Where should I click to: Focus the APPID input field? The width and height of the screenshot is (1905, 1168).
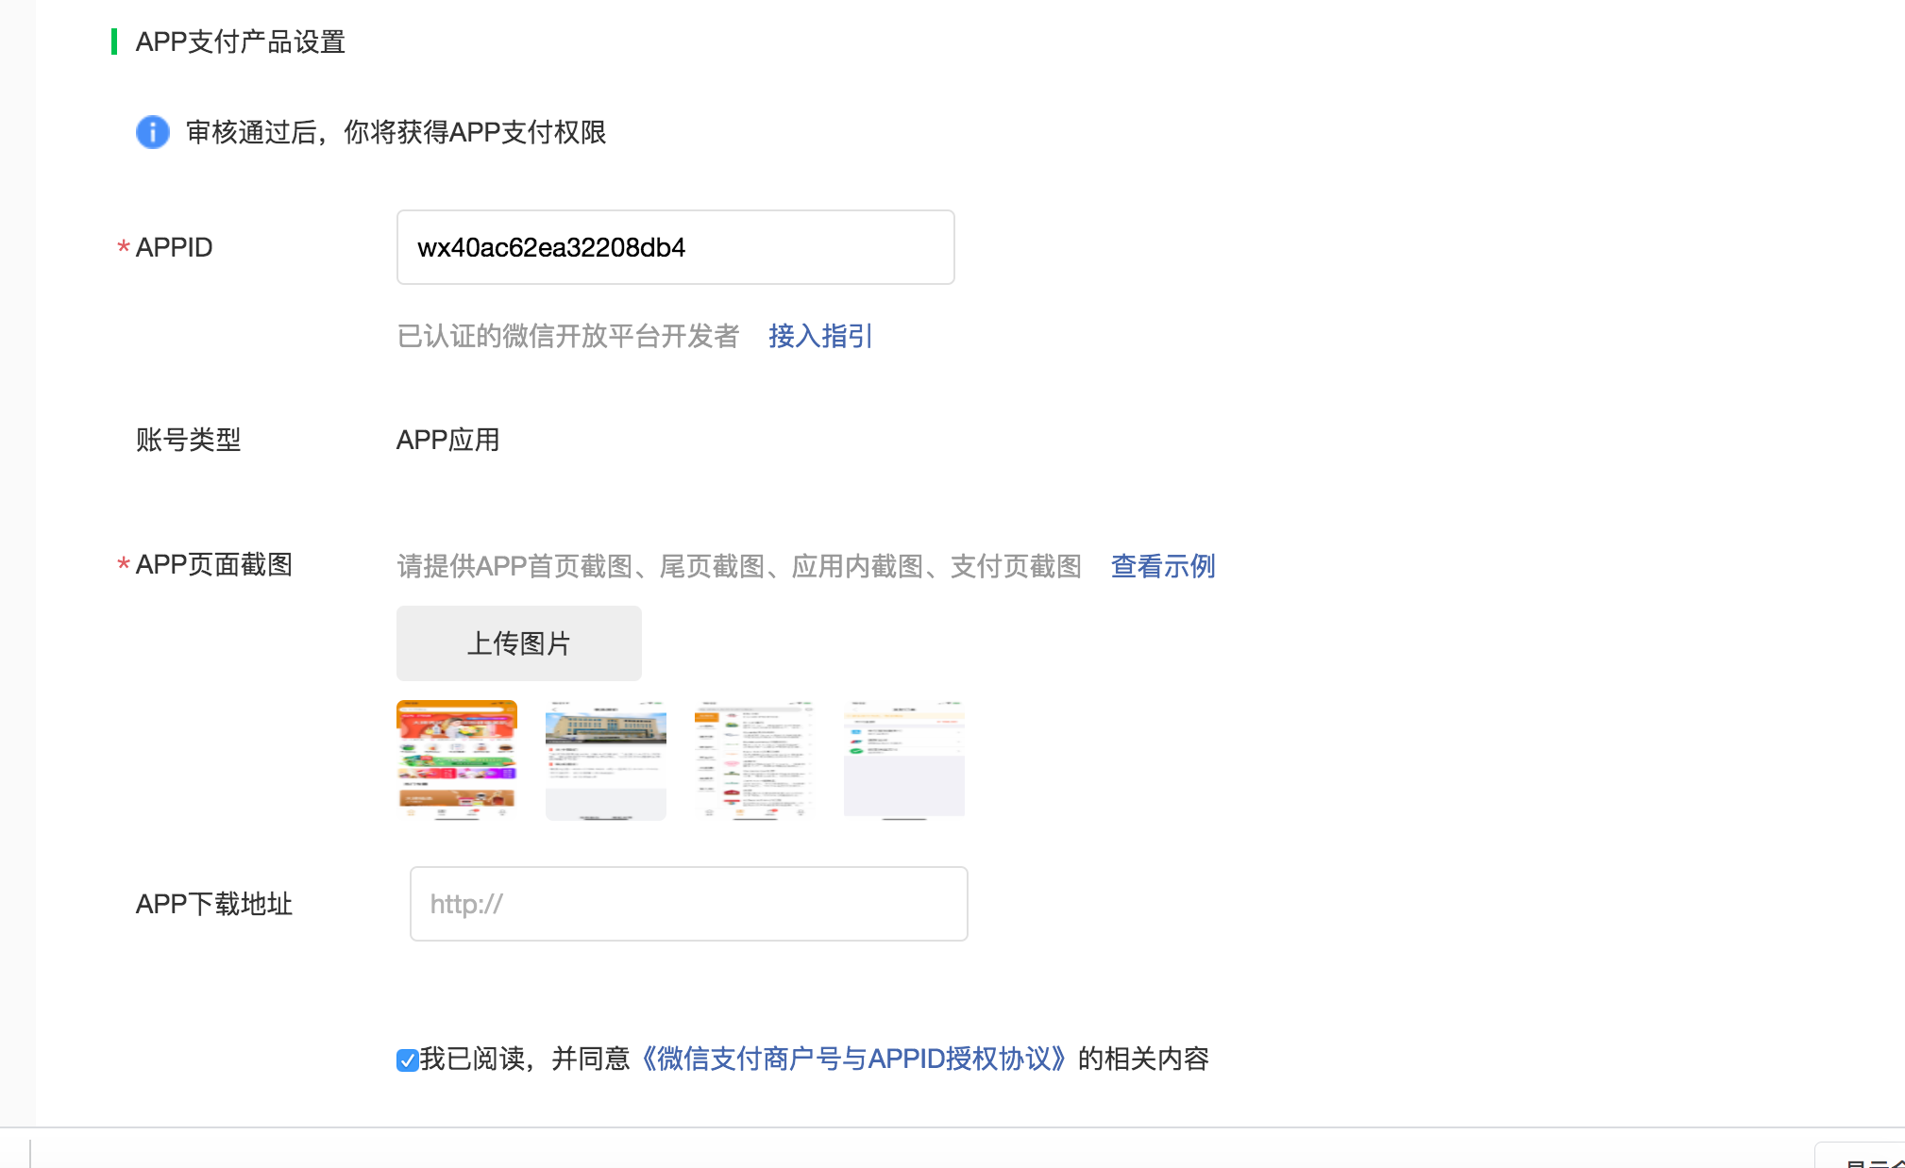[675, 247]
